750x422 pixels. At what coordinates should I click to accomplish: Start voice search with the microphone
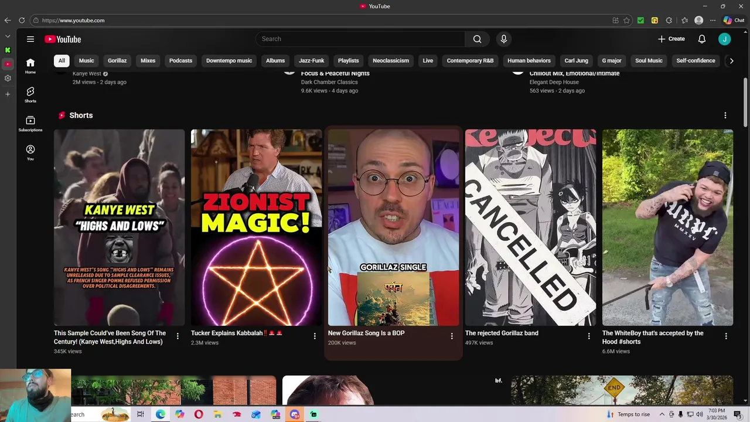click(503, 39)
